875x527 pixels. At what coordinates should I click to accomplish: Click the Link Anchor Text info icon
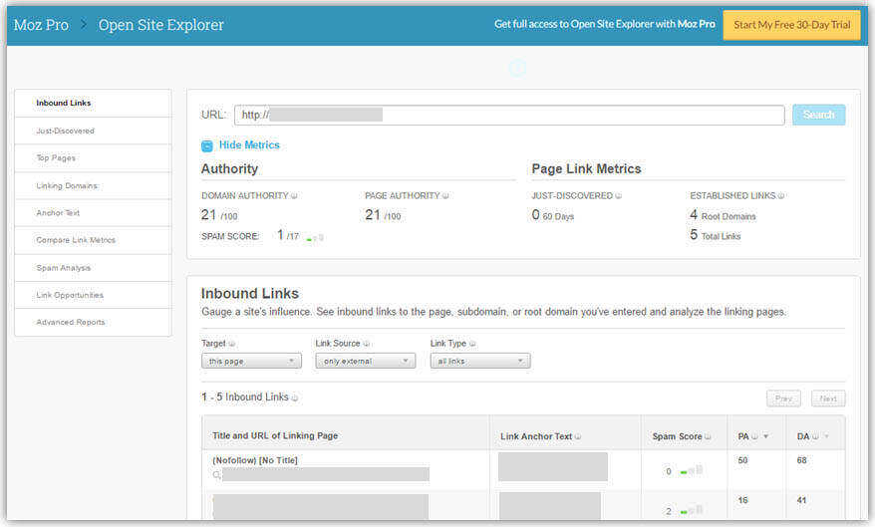click(578, 436)
